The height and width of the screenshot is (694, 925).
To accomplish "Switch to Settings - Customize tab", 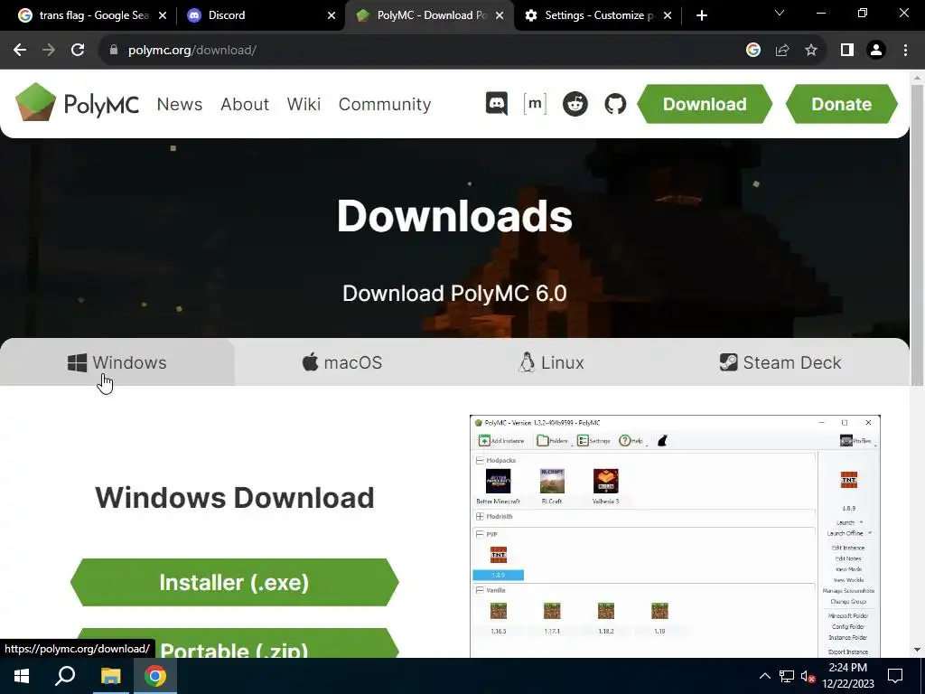I will point(598,15).
